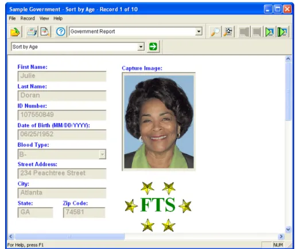Click the 'Last Name:' label
This screenshot has height=249, width=295.
click(32, 86)
